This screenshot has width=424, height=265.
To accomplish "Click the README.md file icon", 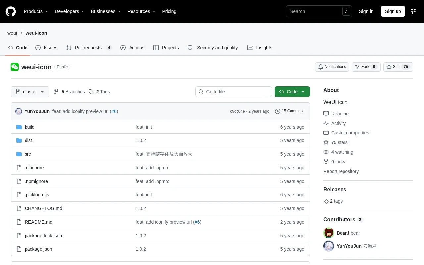I will (x=19, y=222).
